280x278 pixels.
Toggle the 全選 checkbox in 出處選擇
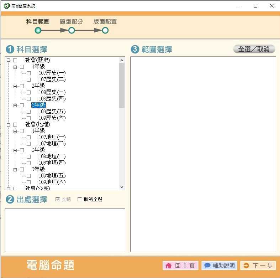pos(58,199)
